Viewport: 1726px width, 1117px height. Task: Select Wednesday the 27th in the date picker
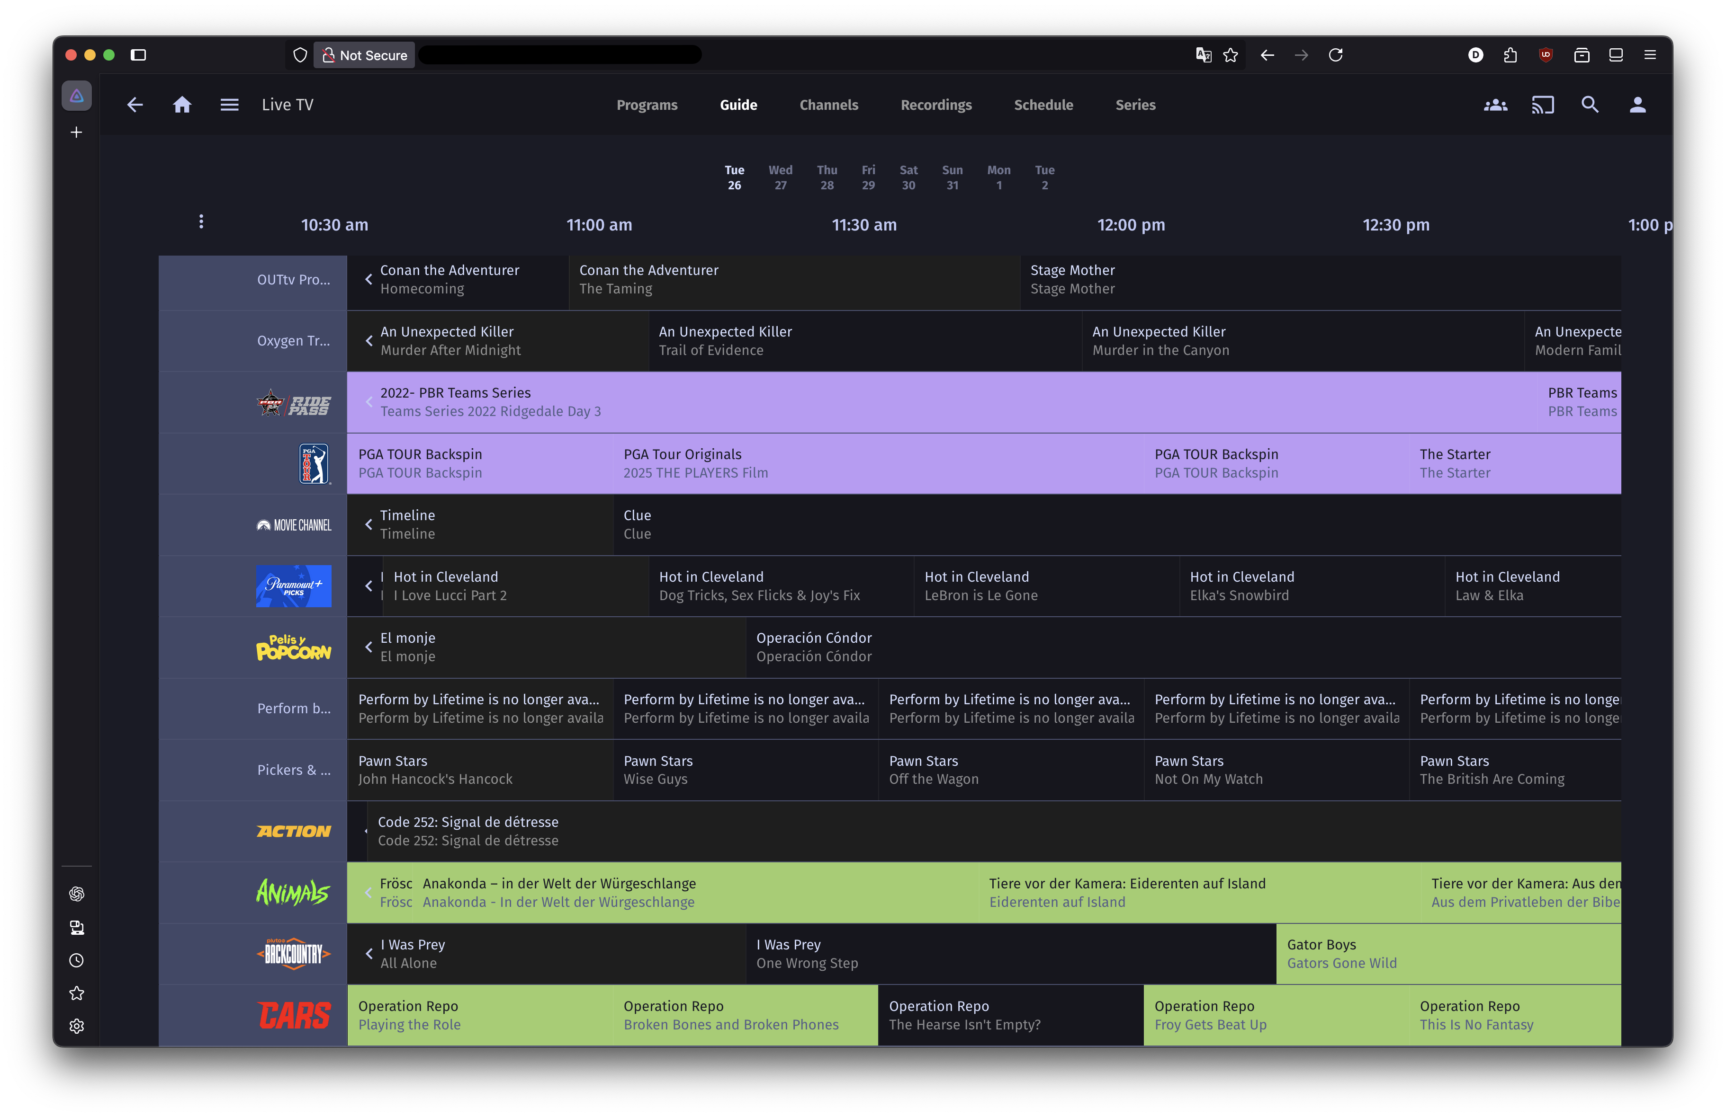pyautogui.click(x=780, y=177)
